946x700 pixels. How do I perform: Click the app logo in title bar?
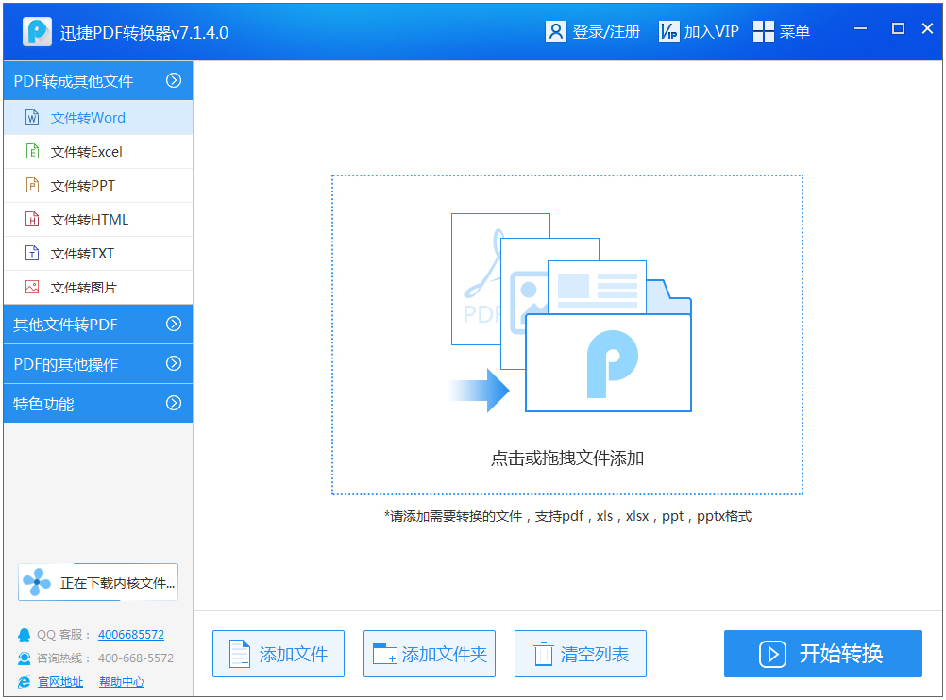[37, 31]
